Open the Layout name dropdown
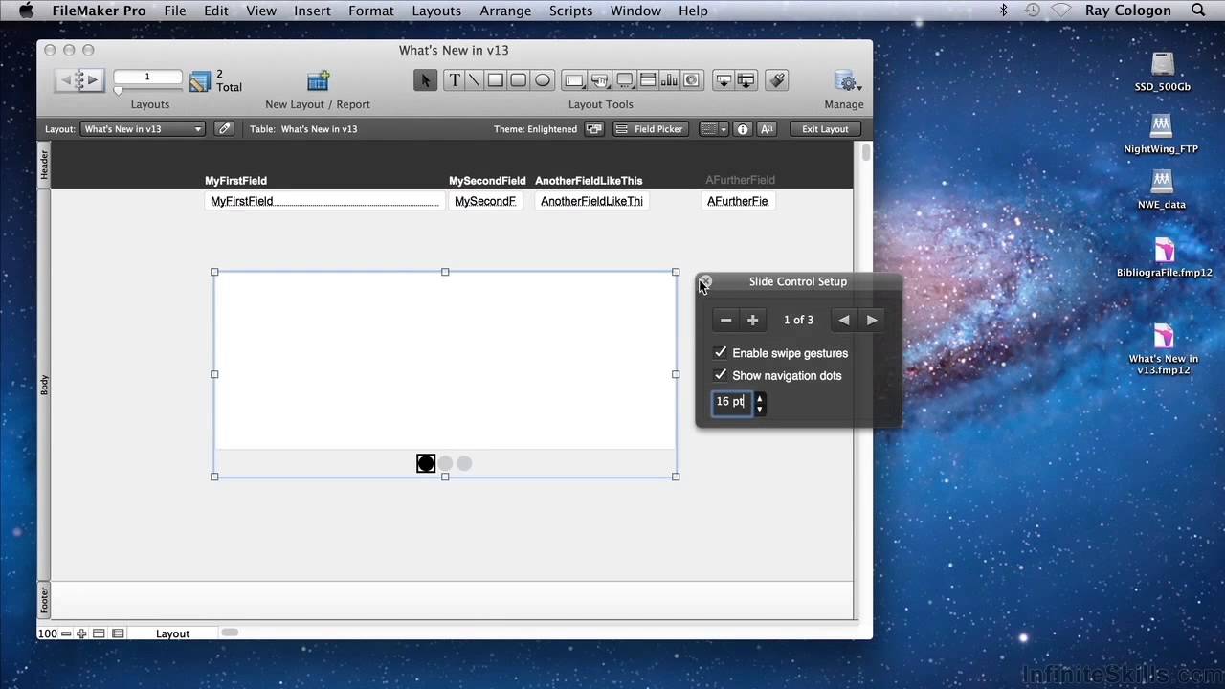Screen dimensions: 1225x689 (x=143, y=128)
